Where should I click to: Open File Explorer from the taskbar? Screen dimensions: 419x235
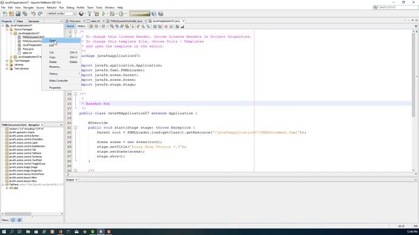(28, 232)
